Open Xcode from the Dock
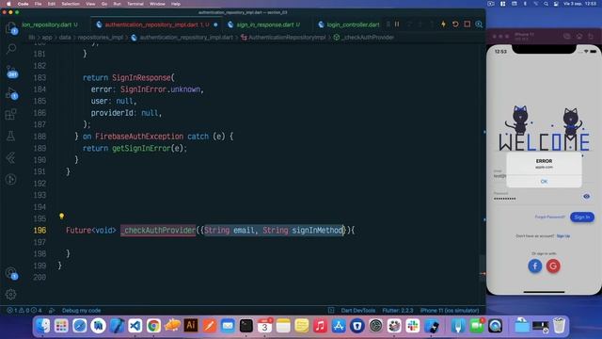Viewport: 602px width, 339px height. click(117, 326)
